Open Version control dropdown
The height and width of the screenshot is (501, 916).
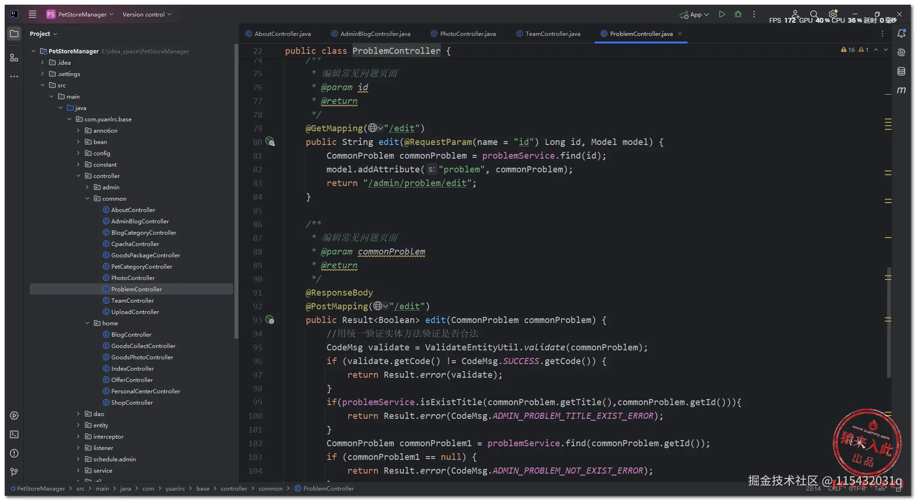[x=147, y=14]
